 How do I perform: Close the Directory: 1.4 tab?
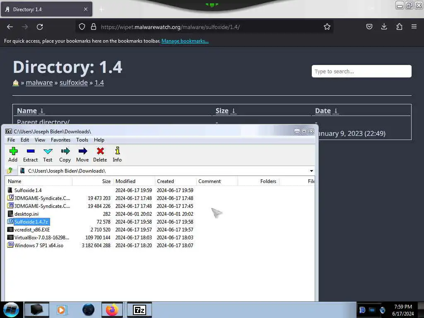85,9
